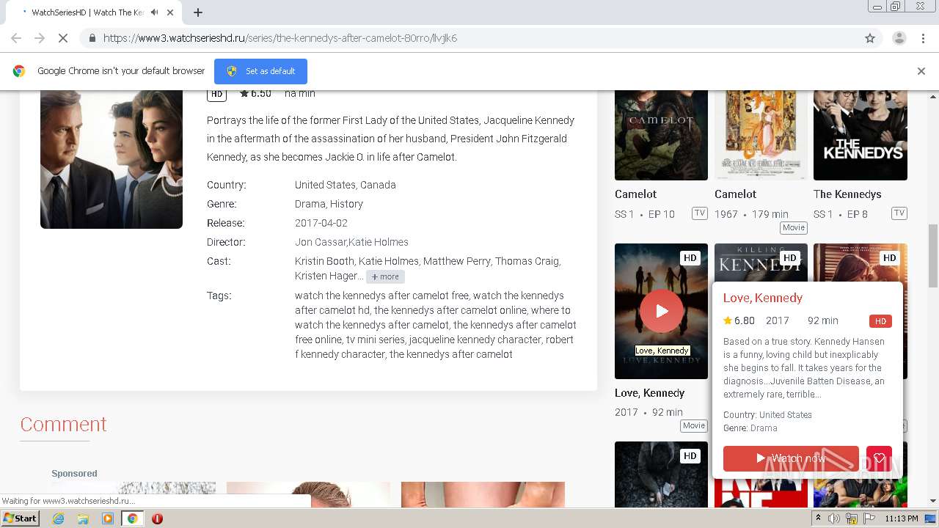Set Chrome as default browser
The height and width of the screenshot is (528, 939).
pyautogui.click(x=260, y=71)
